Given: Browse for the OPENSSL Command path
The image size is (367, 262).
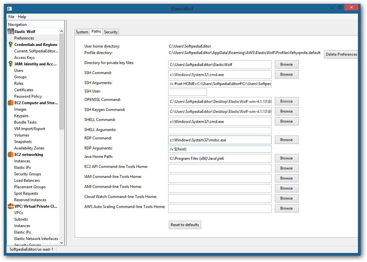Looking at the screenshot, I should 286,101.
